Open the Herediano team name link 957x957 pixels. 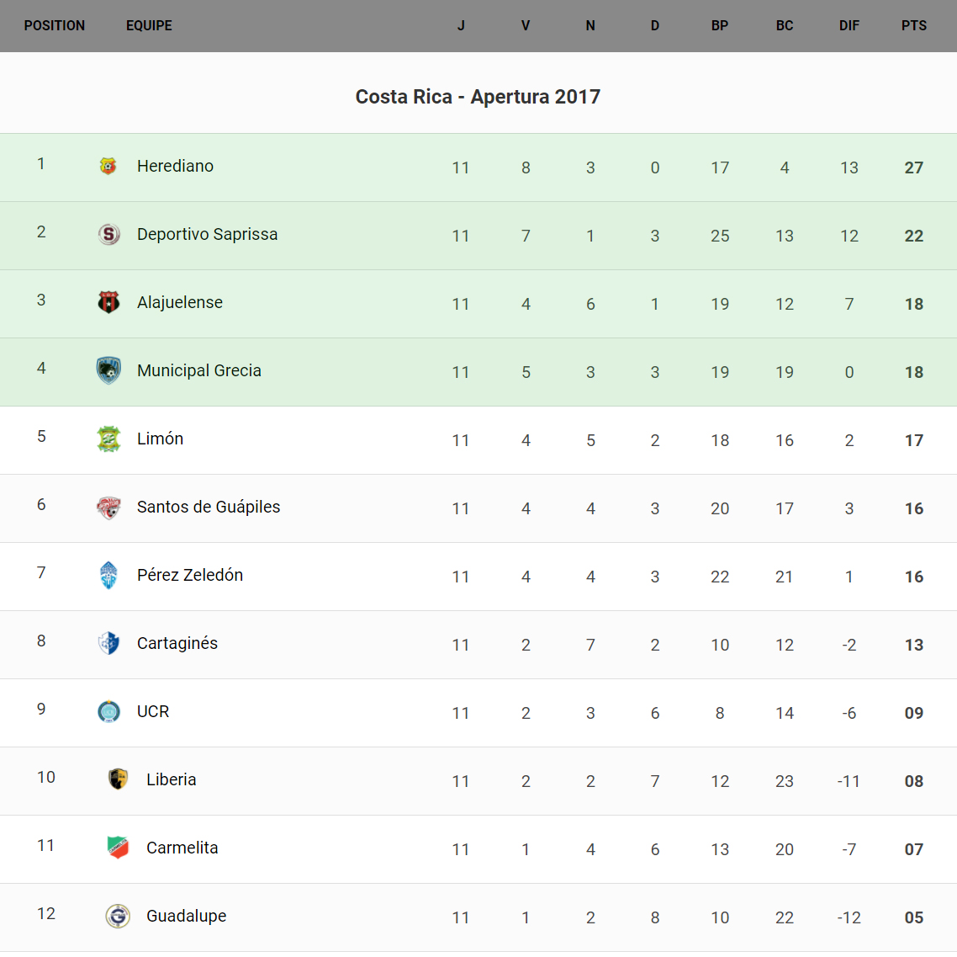[175, 166]
